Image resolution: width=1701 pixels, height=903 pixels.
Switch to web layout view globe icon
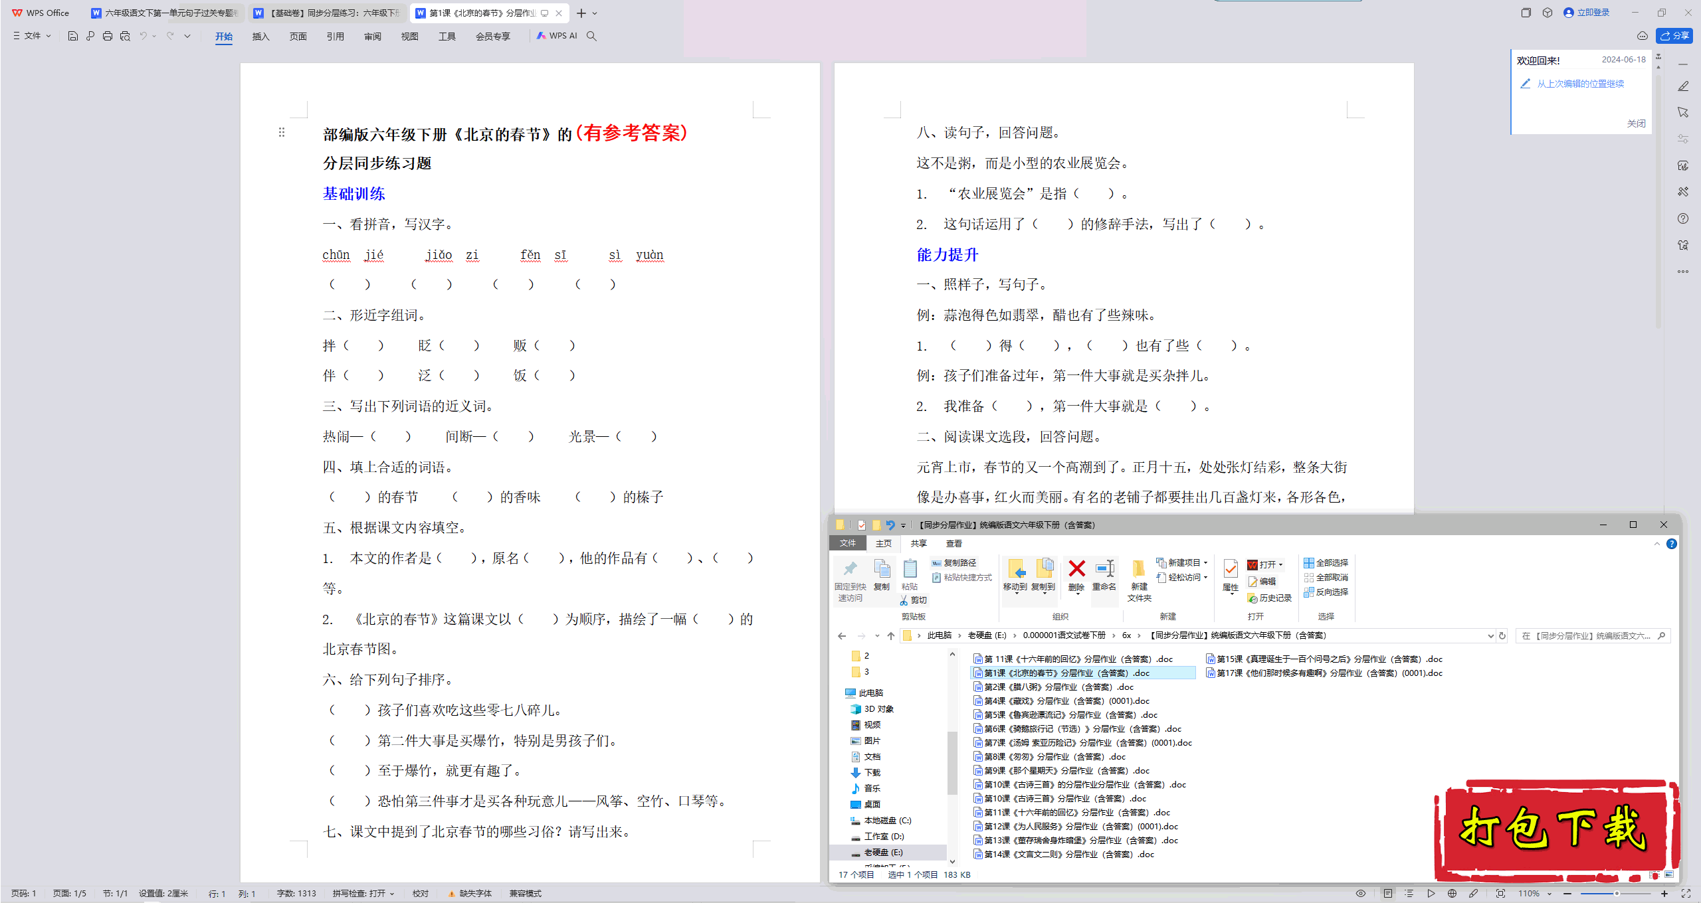point(1452,894)
